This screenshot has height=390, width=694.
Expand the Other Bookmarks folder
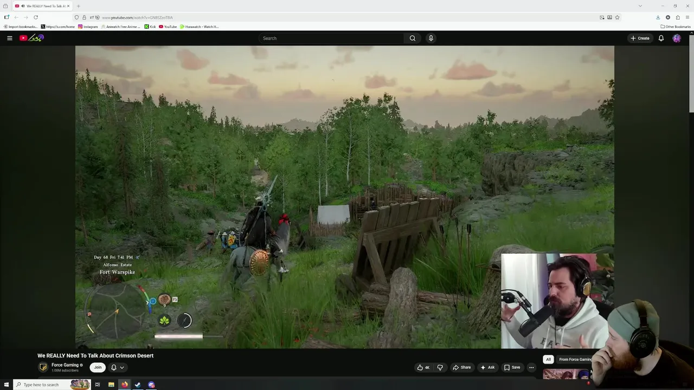676,27
